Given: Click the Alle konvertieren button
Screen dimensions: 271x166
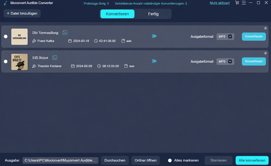Looking at the screenshot, I should (252, 160).
